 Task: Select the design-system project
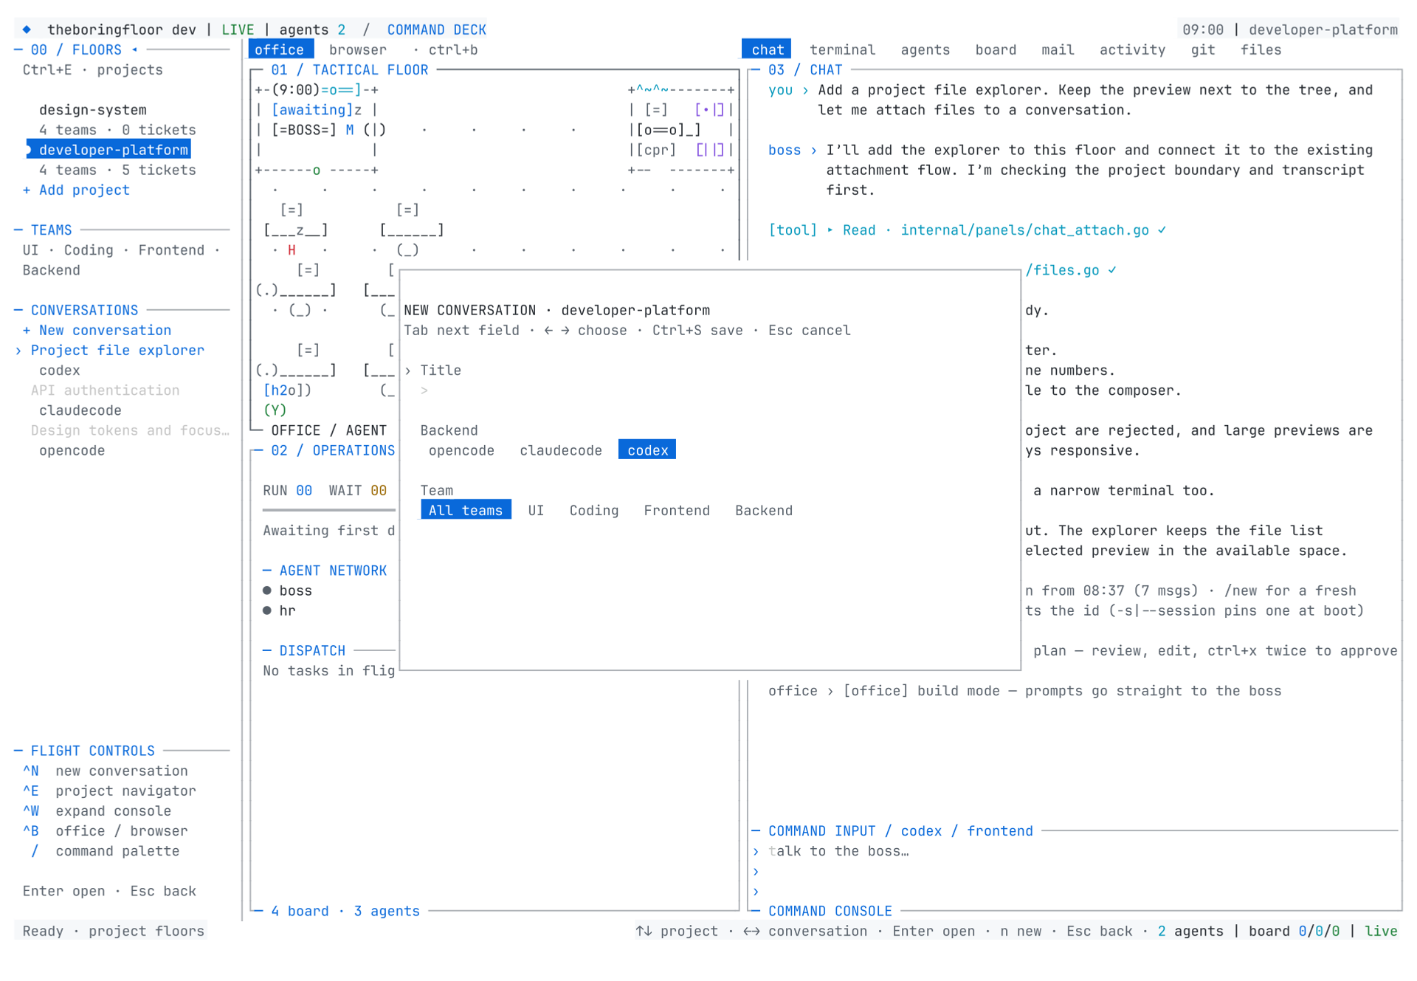pyautogui.click(x=93, y=109)
